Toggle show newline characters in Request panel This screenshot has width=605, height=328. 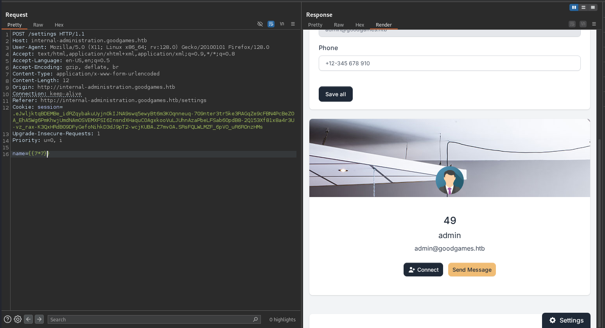click(x=282, y=24)
